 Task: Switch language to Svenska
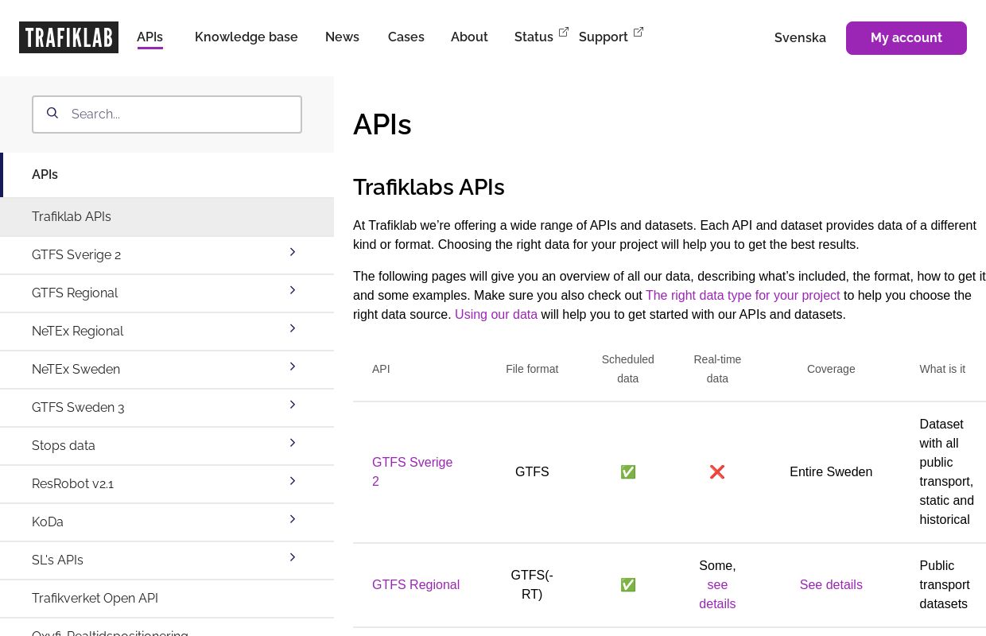coord(800,38)
